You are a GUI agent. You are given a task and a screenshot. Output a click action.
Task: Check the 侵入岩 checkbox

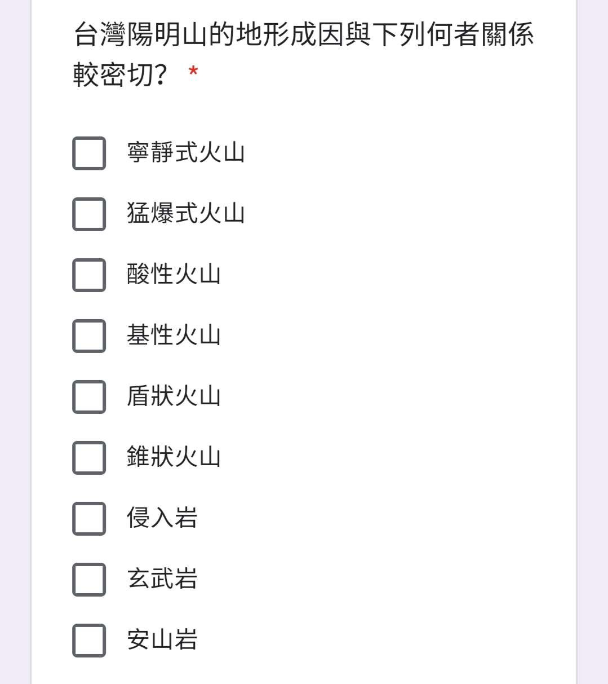[x=89, y=519]
